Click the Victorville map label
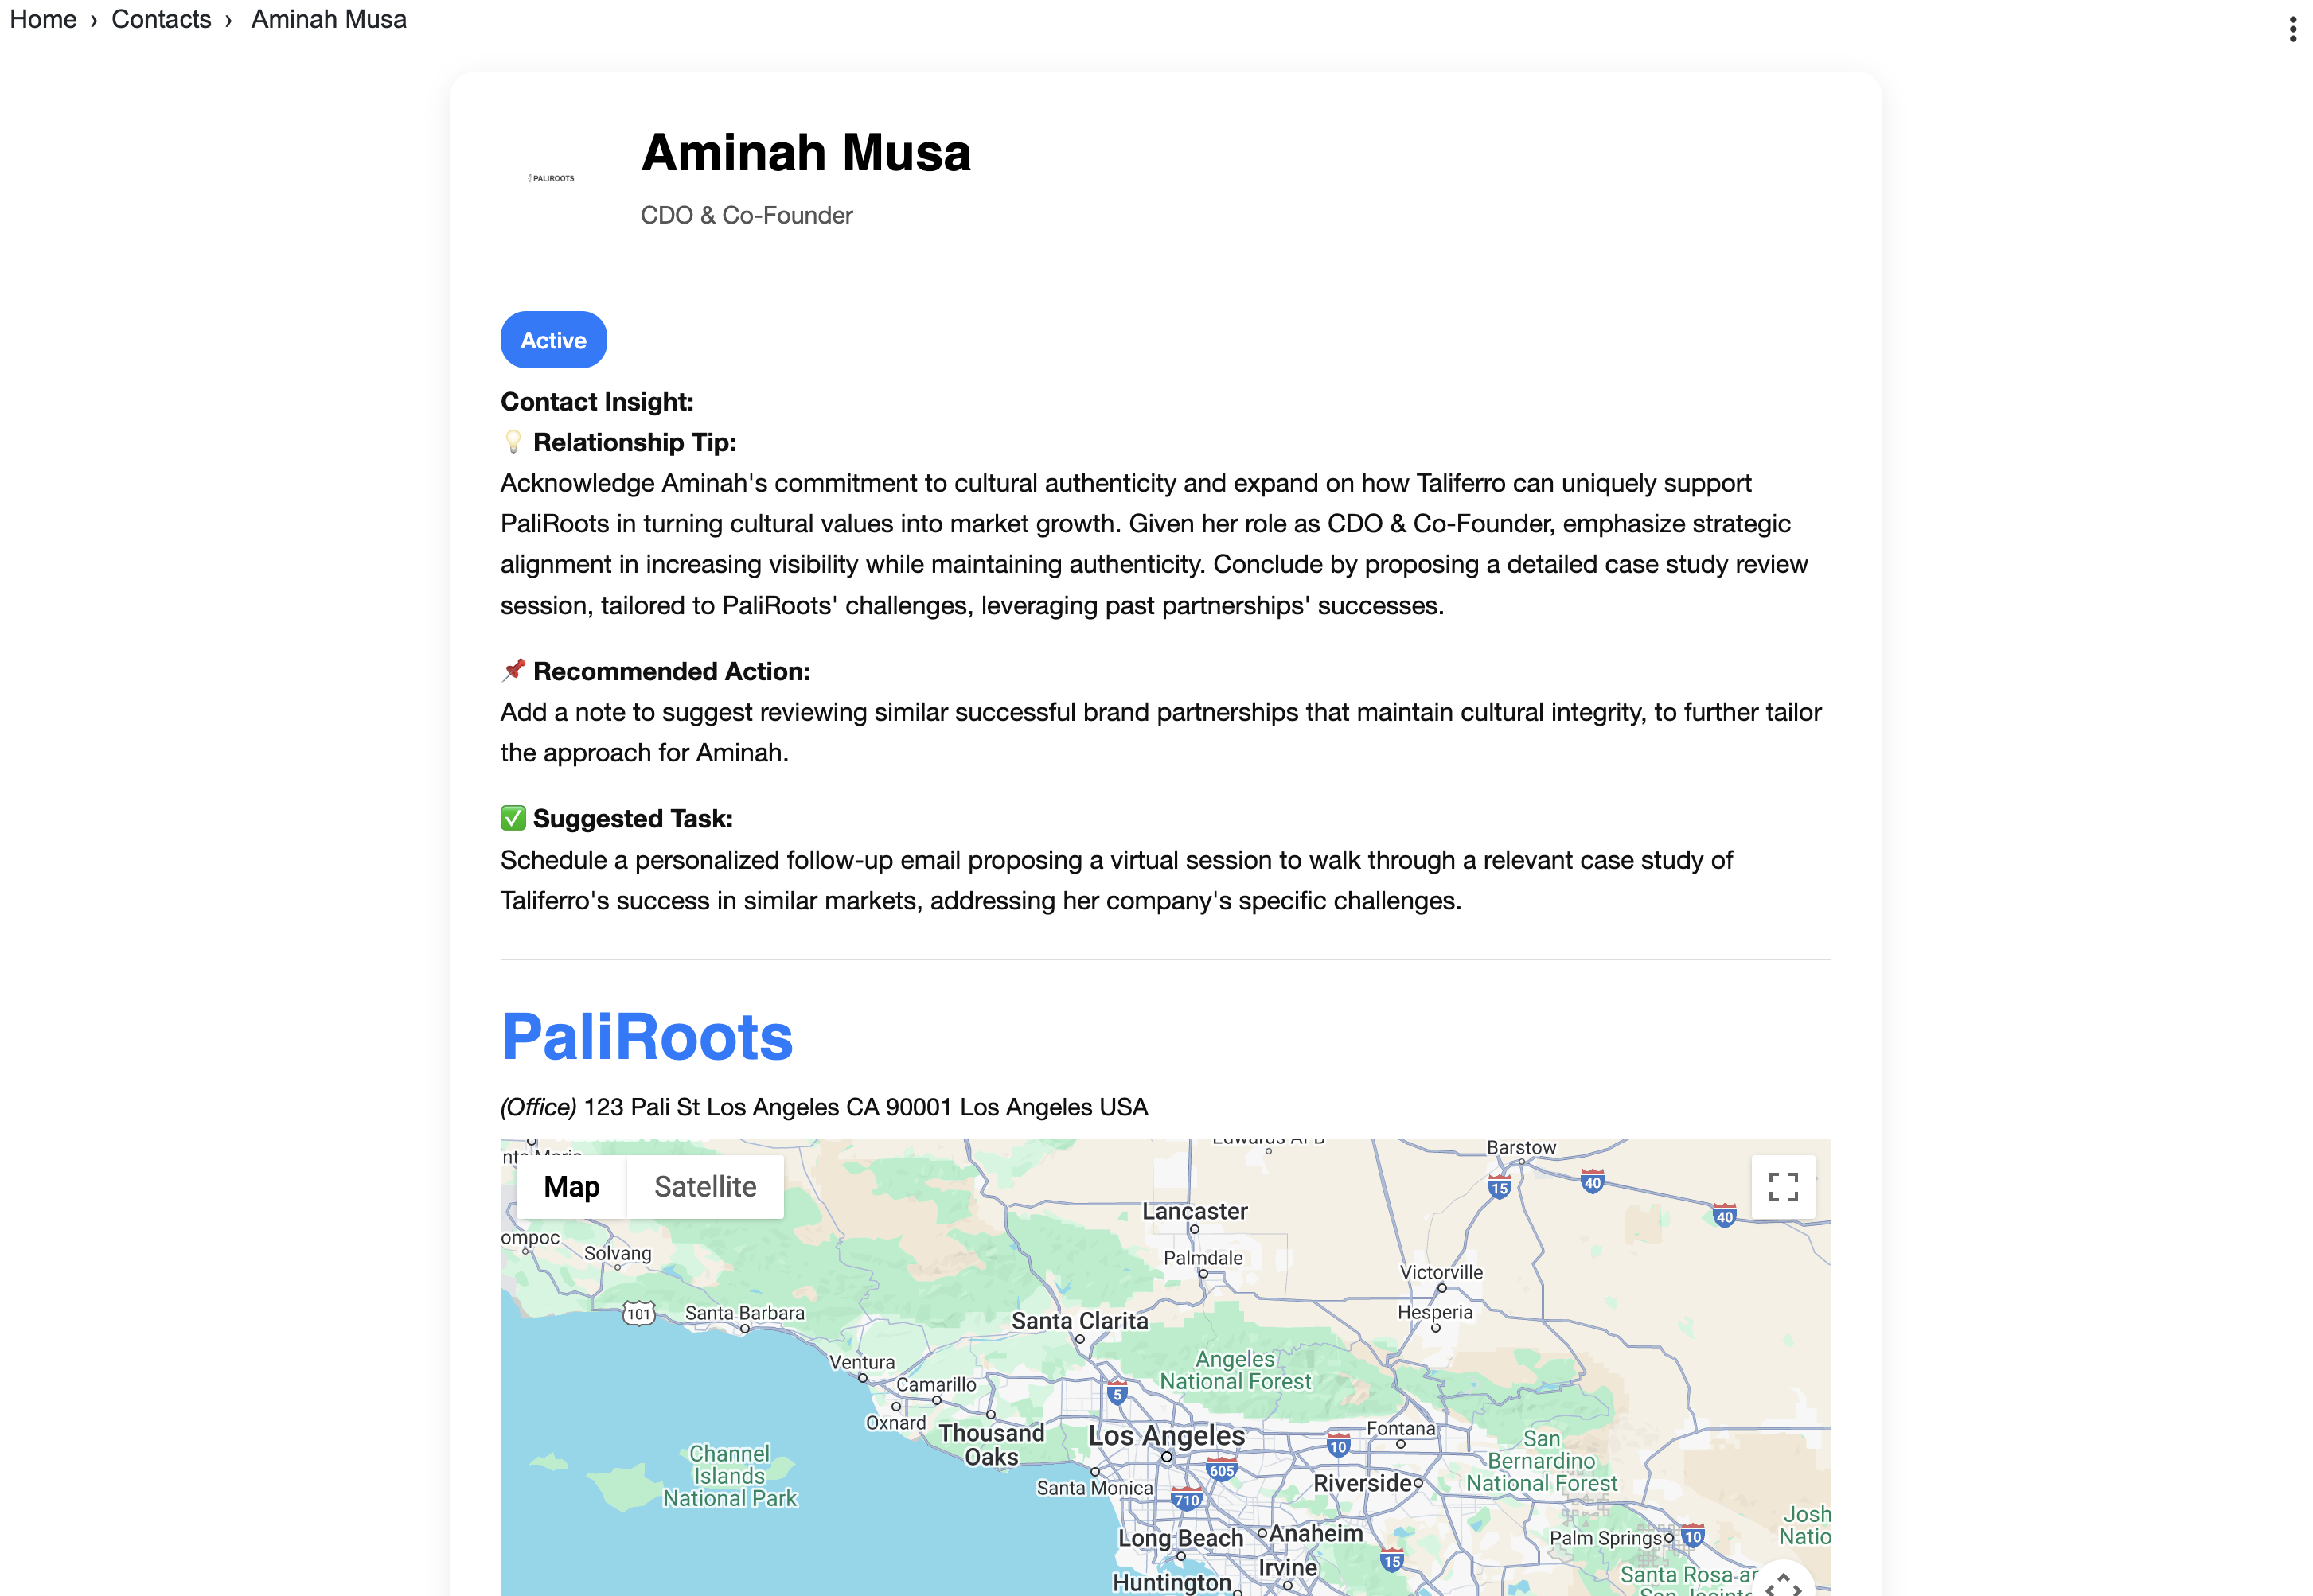2313x1596 pixels. (1441, 1272)
